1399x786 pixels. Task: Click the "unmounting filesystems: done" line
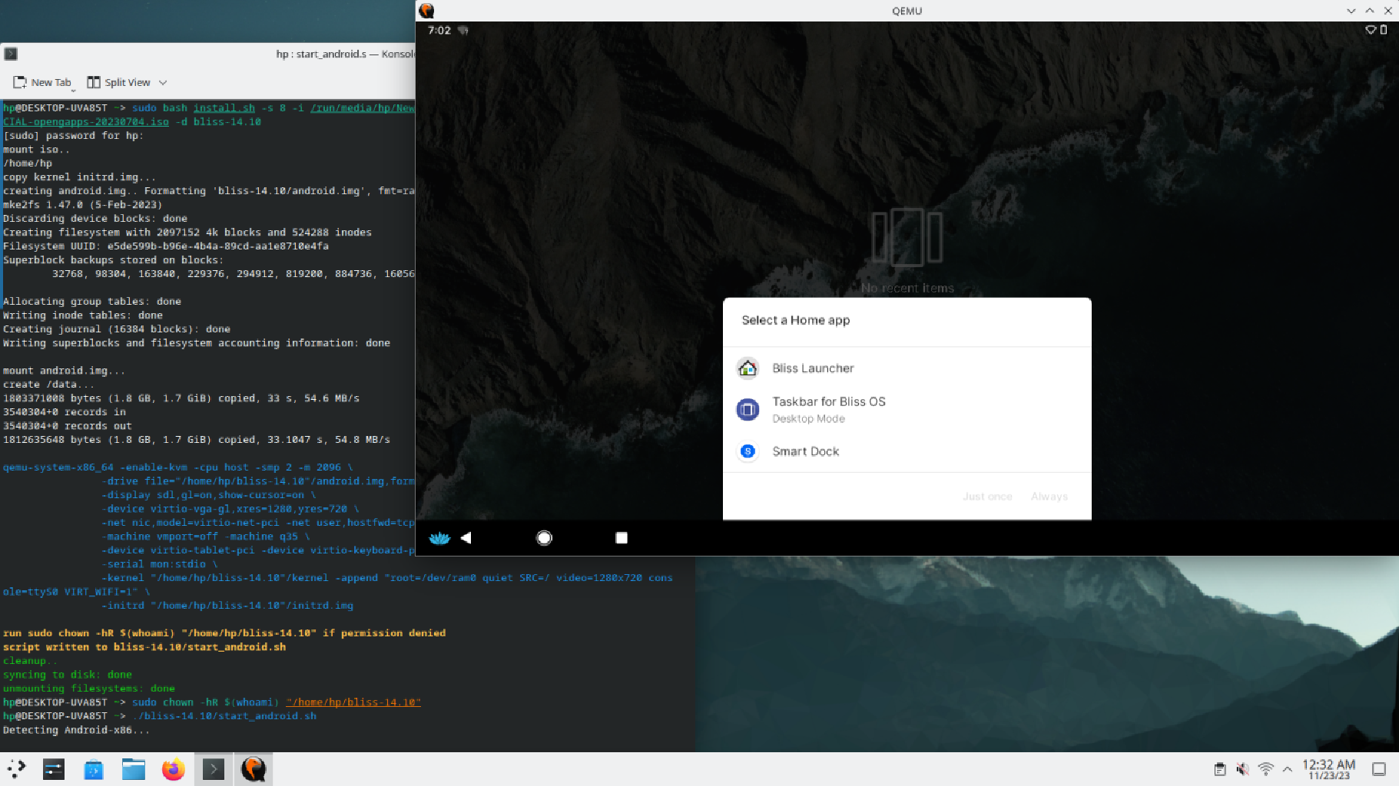(89, 689)
